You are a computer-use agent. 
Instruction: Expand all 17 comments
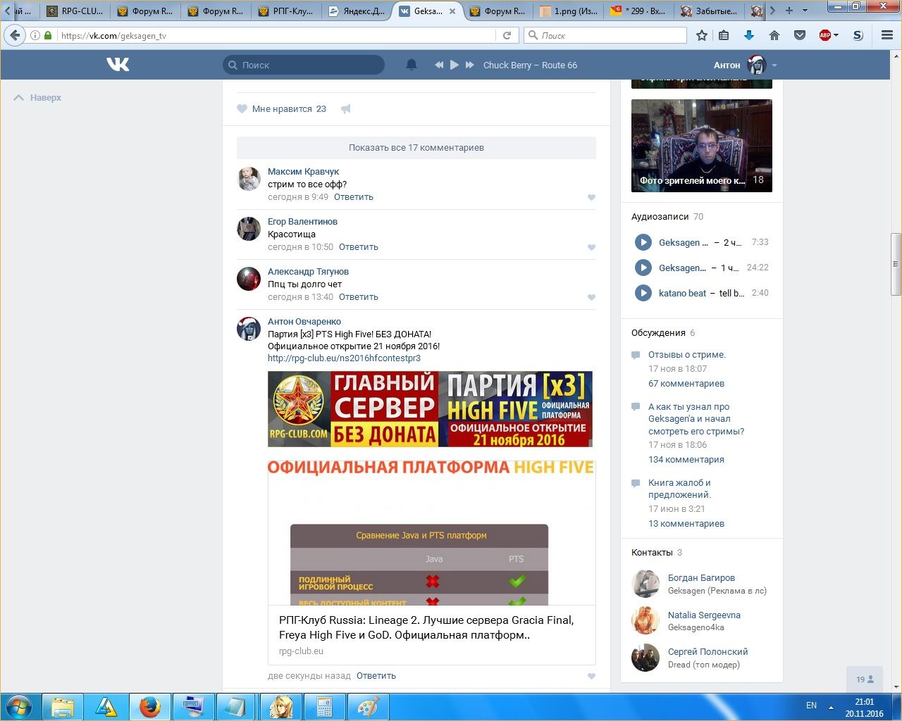[x=416, y=148]
